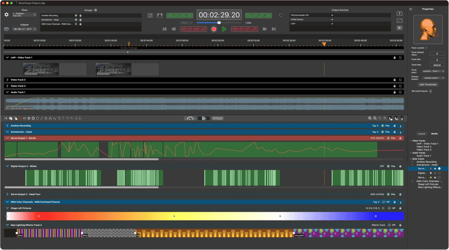Open the Adapter Wi-Fi dropdown

click(24, 29)
